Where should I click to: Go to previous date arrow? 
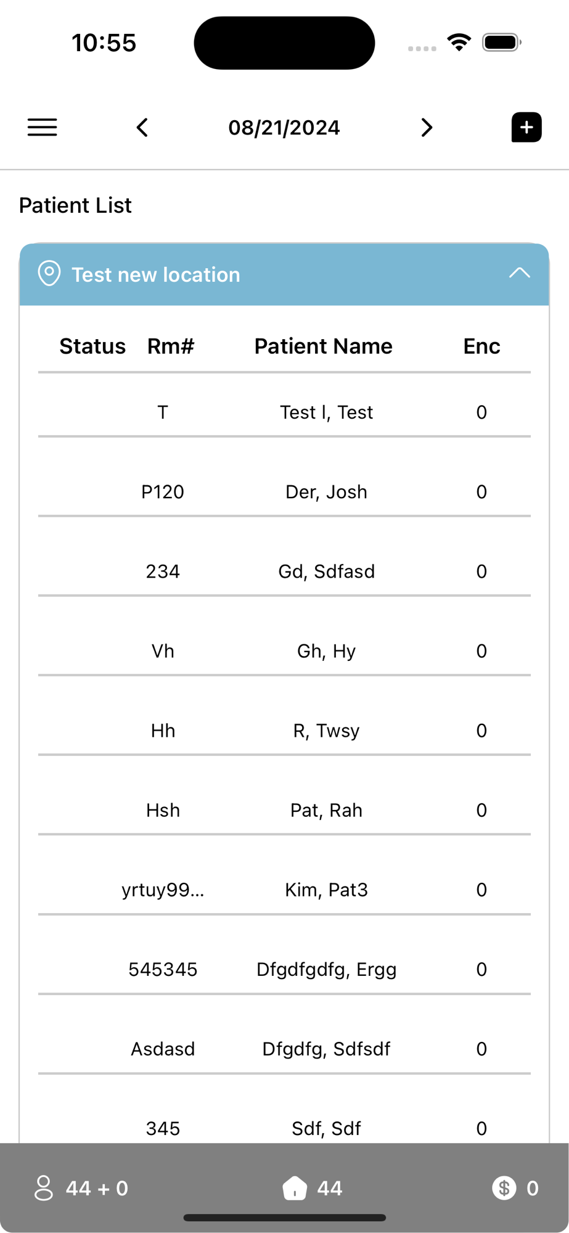pos(142,128)
